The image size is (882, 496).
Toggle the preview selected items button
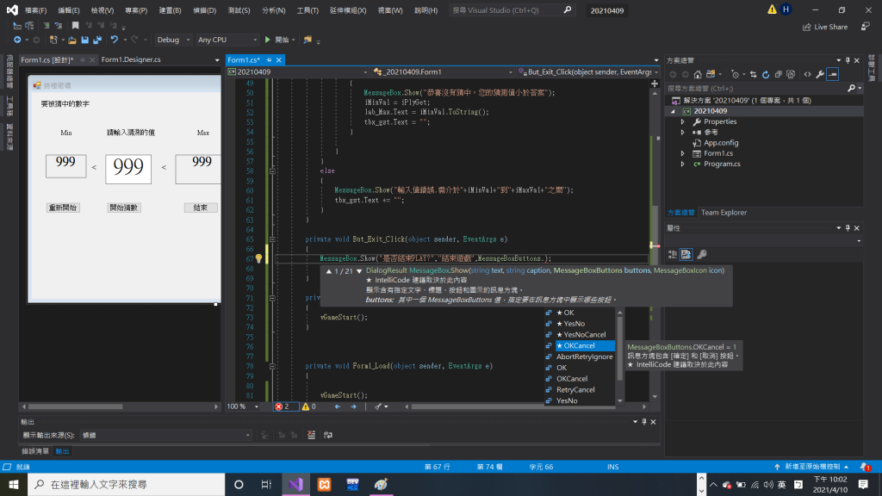pos(833,74)
